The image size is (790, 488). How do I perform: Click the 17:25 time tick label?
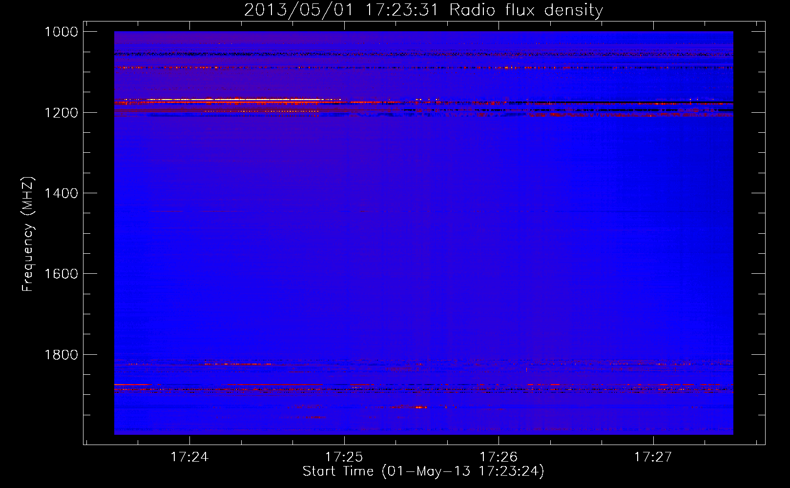pos(344,457)
